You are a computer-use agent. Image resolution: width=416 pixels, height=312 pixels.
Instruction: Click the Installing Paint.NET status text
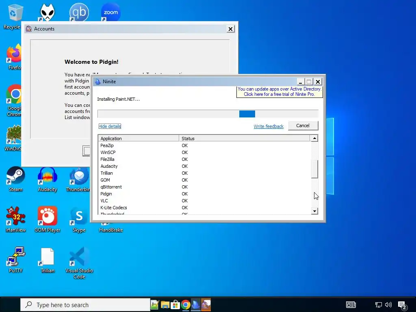click(x=118, y=99)
